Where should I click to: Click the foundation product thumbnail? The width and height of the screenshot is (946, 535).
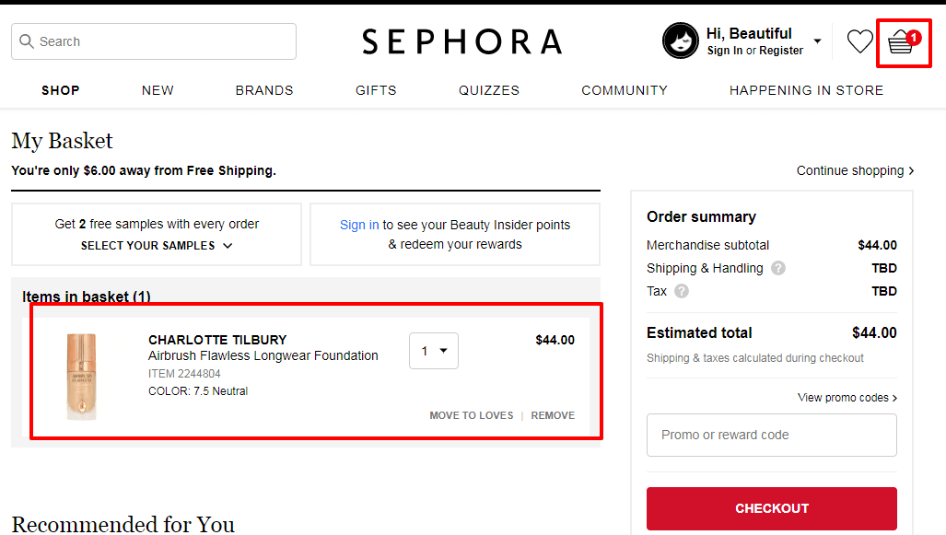81,377
